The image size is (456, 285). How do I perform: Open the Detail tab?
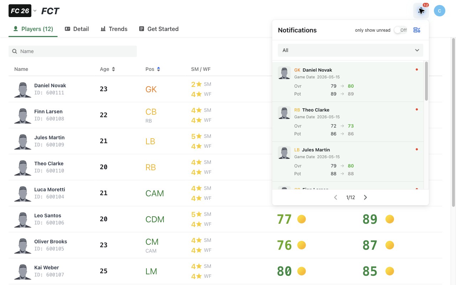click(77, 29)
